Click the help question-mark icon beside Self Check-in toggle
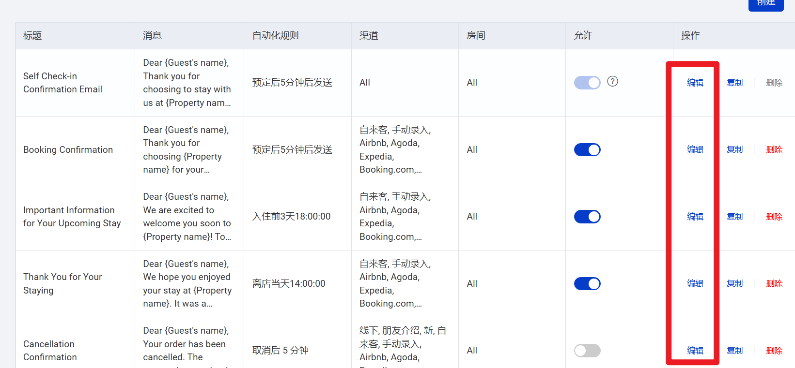The height and width of the screenshot is (368, 795). tap(612, 81)
